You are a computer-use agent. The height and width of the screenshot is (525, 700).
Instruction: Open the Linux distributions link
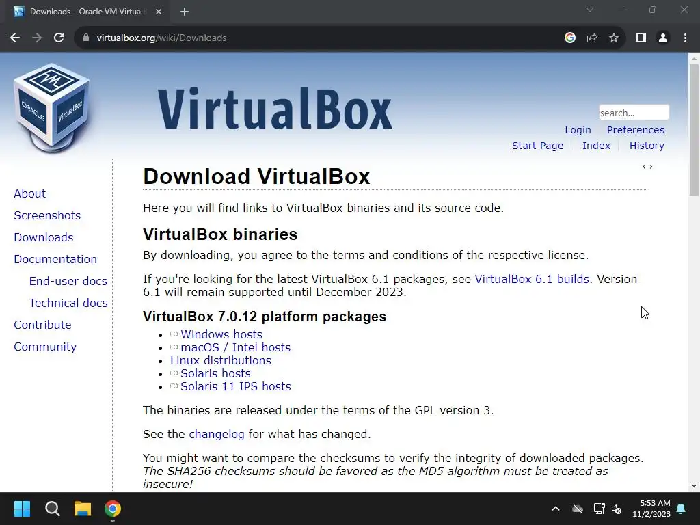(221, 360)
